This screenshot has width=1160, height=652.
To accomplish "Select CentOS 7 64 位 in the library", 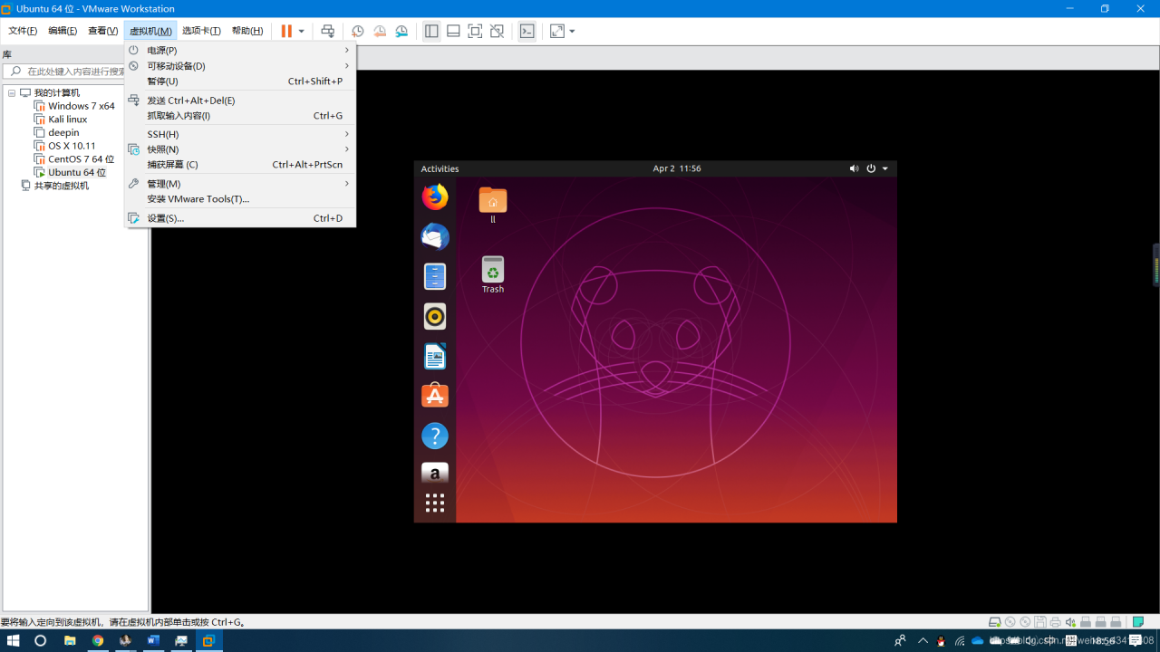I will [x=82, y=159].
